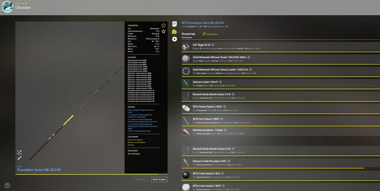The width and height of the screenshot is (380, 191).
Task: Click the Оснастка собрана status line
Action: pyautogui.click(x=135, y=140)
